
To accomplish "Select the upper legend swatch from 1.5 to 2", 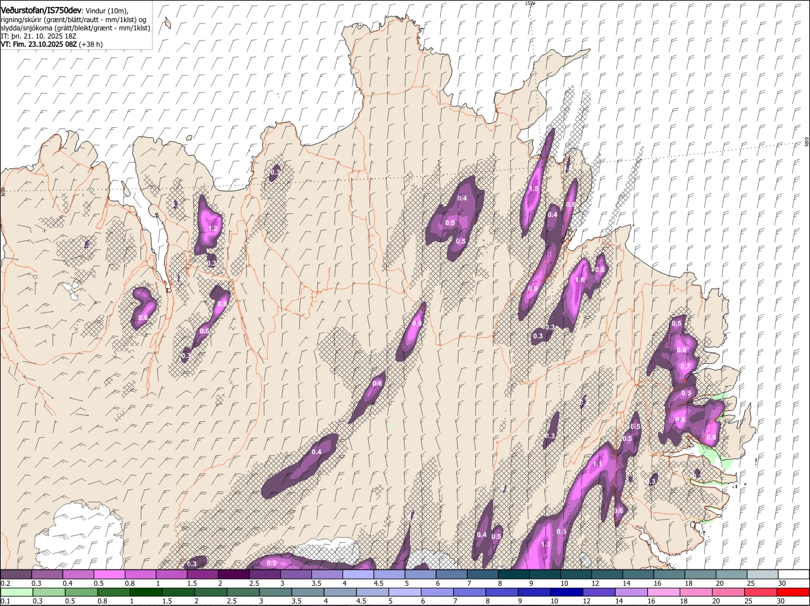I will coord(202,574).
